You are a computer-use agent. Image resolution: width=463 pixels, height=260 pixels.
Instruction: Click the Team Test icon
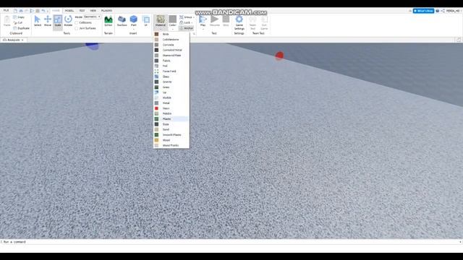pos(252,22)
